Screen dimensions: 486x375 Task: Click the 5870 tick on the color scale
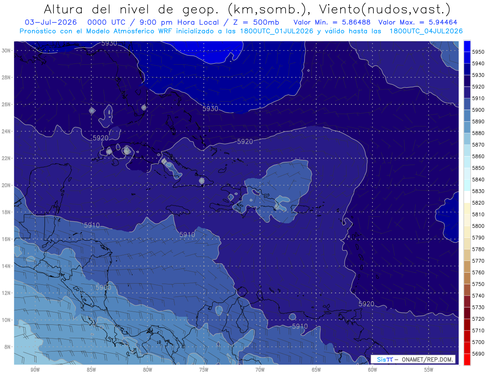[478, 144]
